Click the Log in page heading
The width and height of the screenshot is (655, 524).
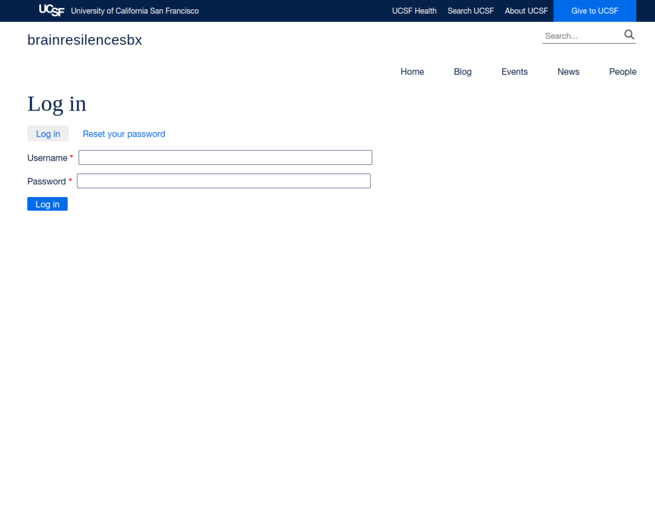57,104
